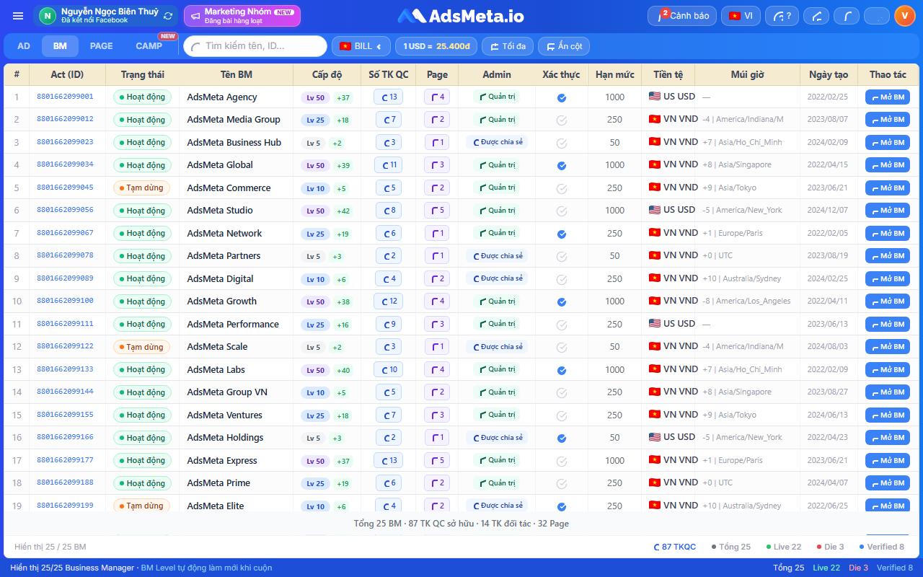Click the 5 pages badge for AdsMeta Studio
This screenshot has height=577, width=923.
pos(437,211)
